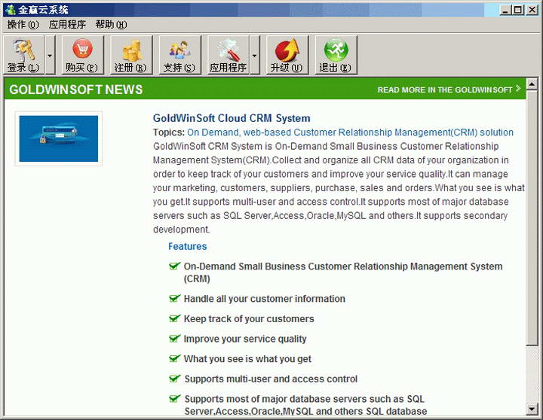Click the text What you see is what you get
This screenshot has width=543, height=420.
247,359
